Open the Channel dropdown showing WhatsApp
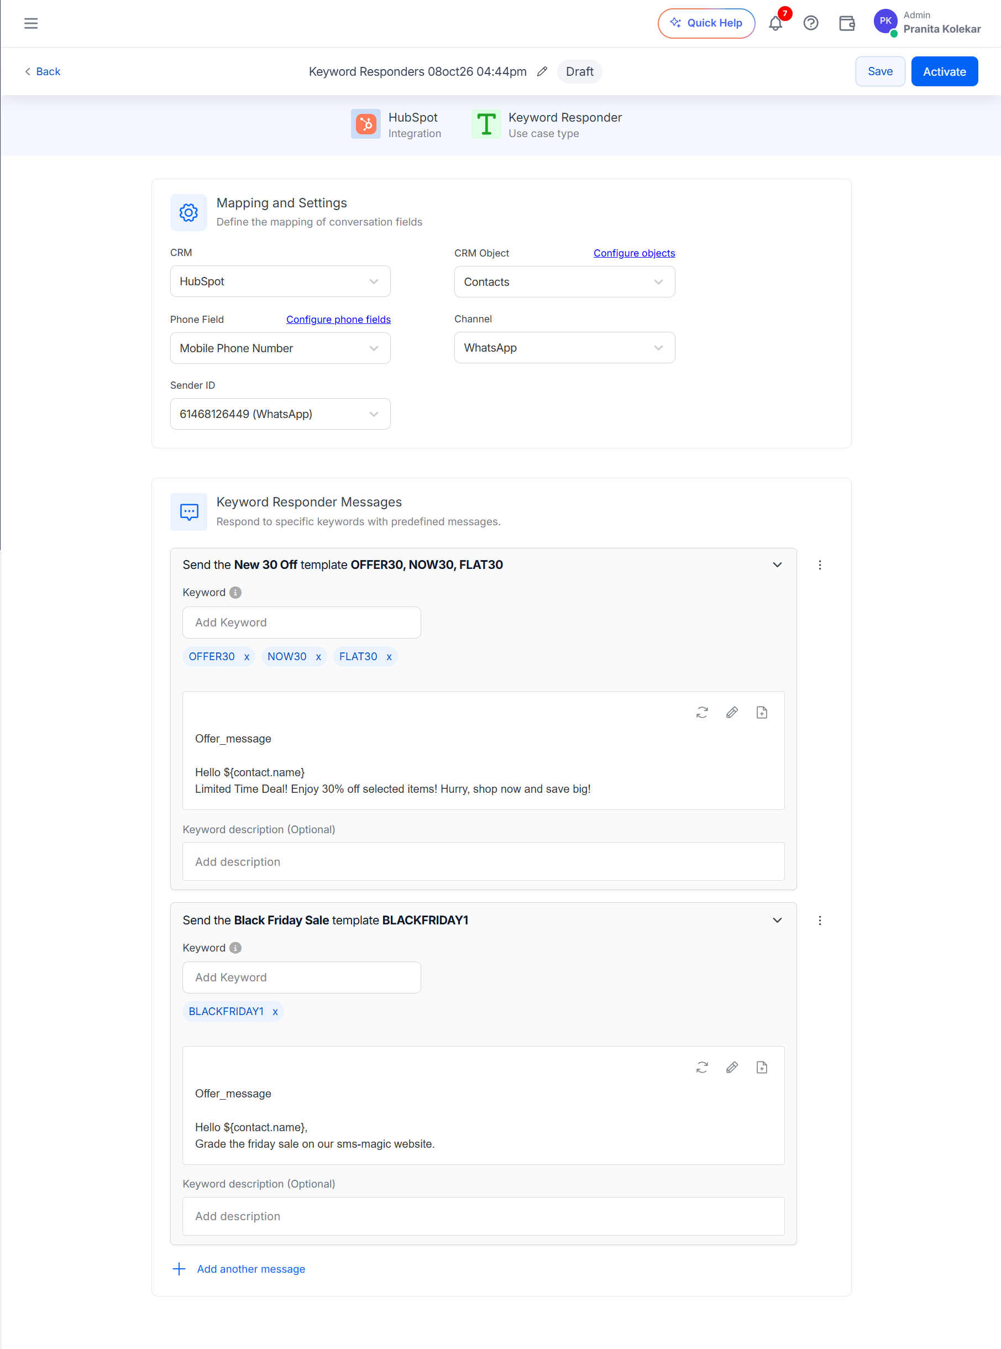 point(565,347)
